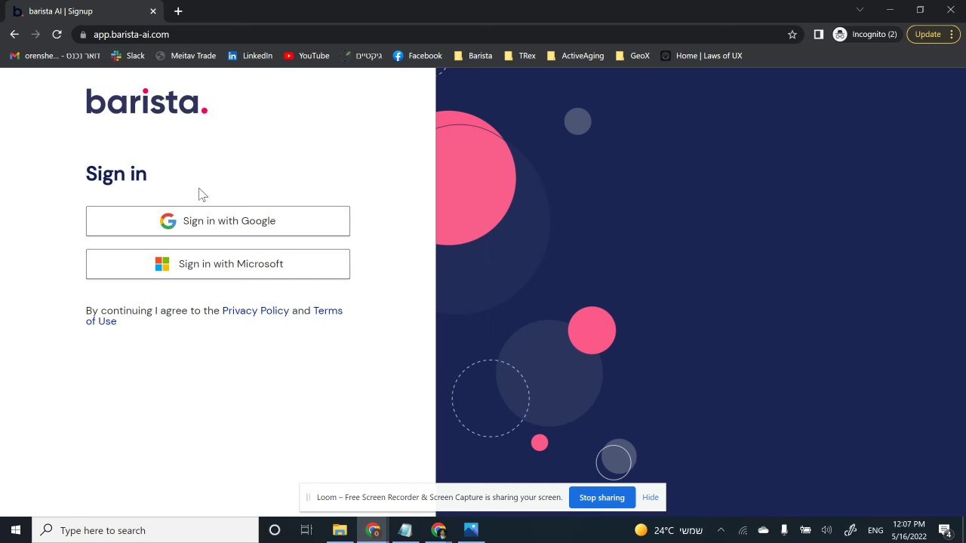
Task: Open File Explorer from the taskbar
Action: click(x=340, y=530)
